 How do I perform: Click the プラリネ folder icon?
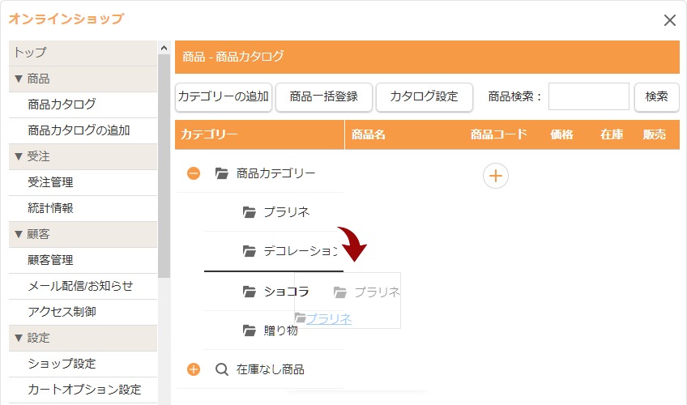click(x=250, y=212)
